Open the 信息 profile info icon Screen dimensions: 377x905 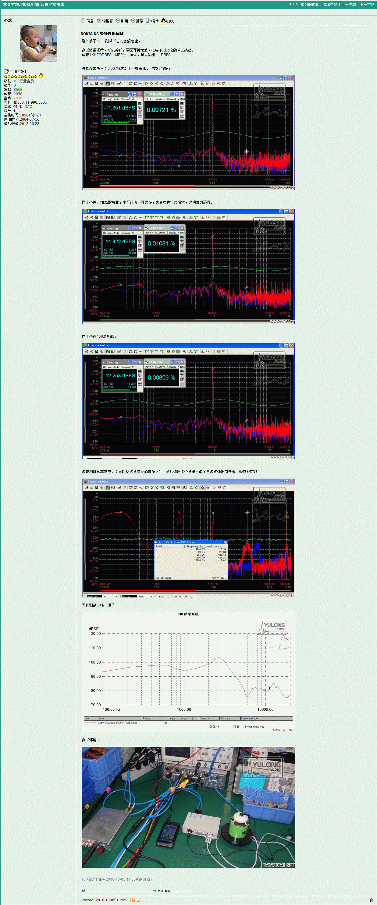coord(87,21)
